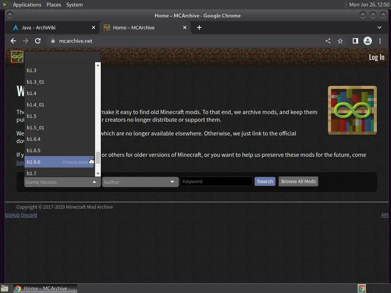Viewport: 391px width, 293px height.
Task: Share this page via share icon
Action: (328, 41)
